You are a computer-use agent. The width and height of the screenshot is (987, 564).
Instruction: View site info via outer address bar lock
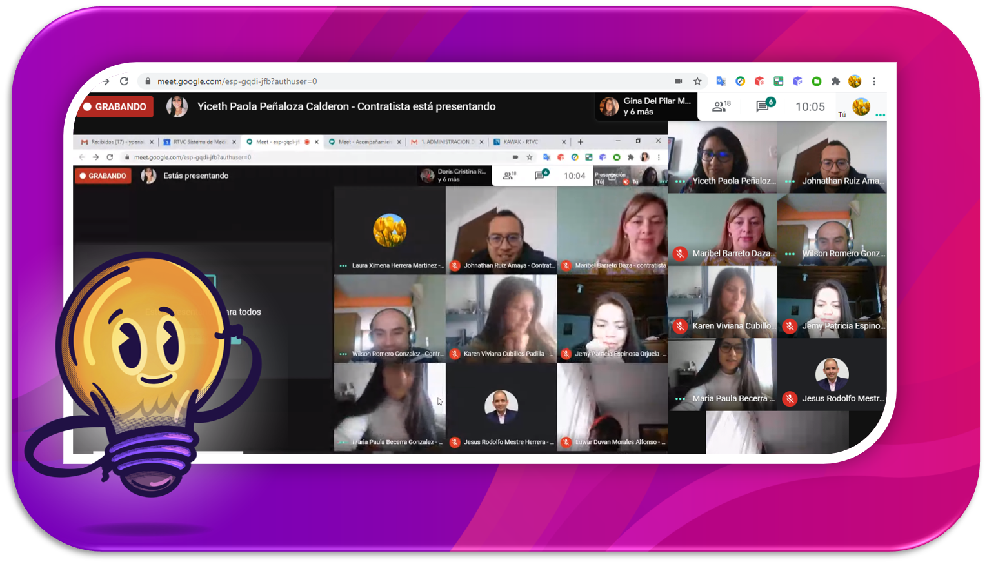tap(148, 81)
